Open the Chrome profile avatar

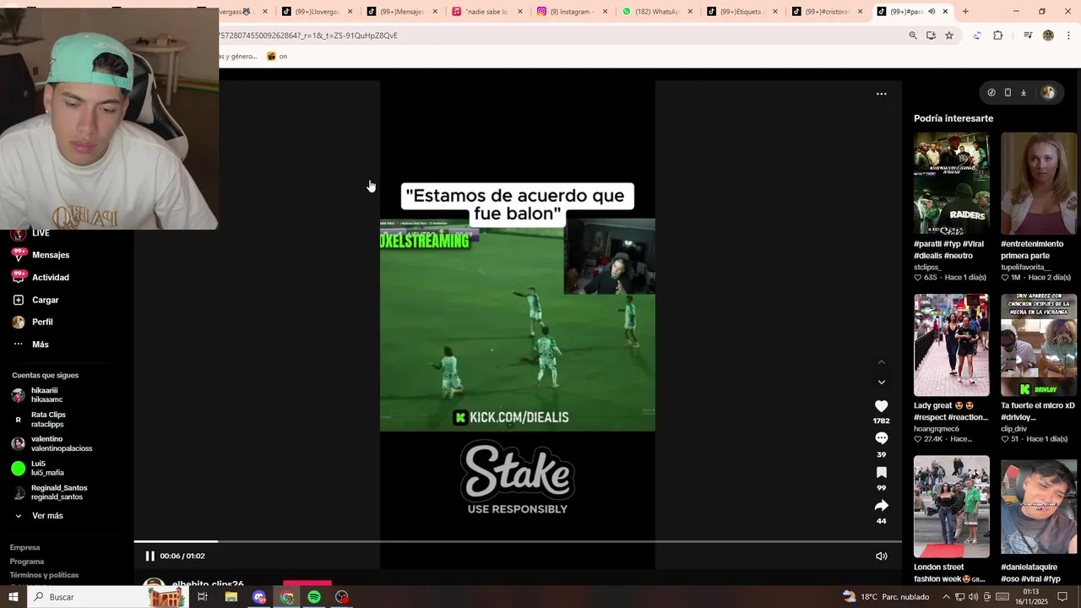(x=1048, y=35)
